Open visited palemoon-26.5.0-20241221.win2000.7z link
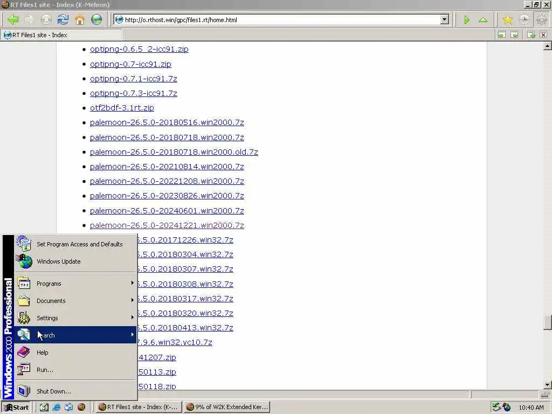This screenshot has height=414, width=552. tap(167, 225)
